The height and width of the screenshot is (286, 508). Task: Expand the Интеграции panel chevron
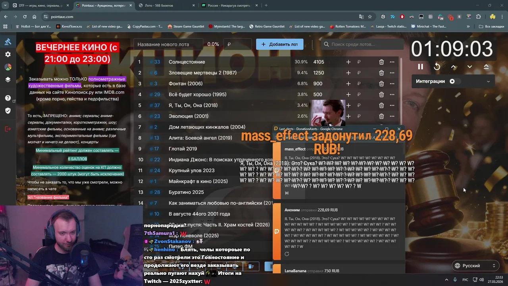488,81
